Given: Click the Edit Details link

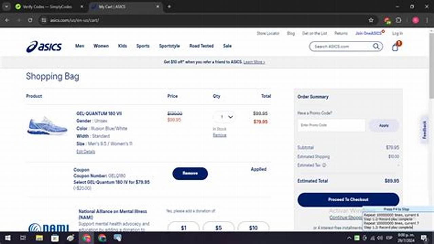Looking at the screenshot, I should (x=86, y=151).
